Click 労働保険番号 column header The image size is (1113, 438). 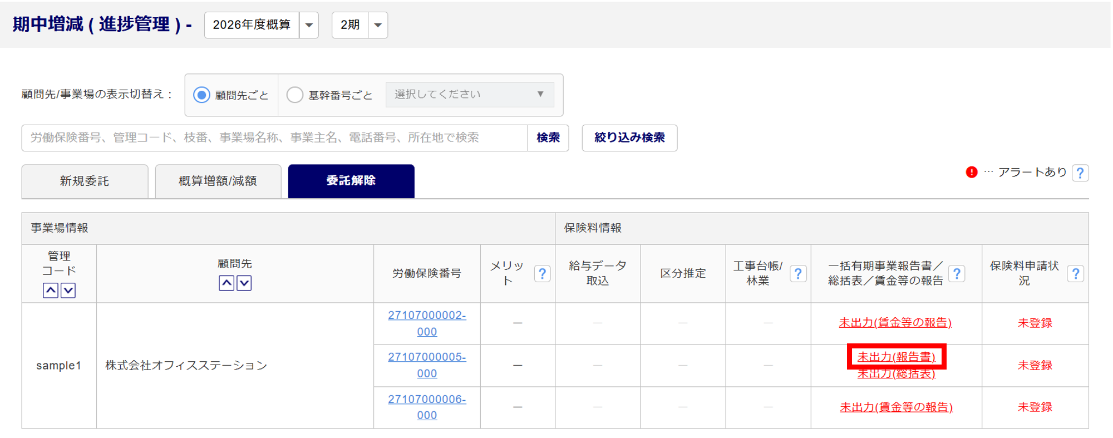tap(427, 274)
